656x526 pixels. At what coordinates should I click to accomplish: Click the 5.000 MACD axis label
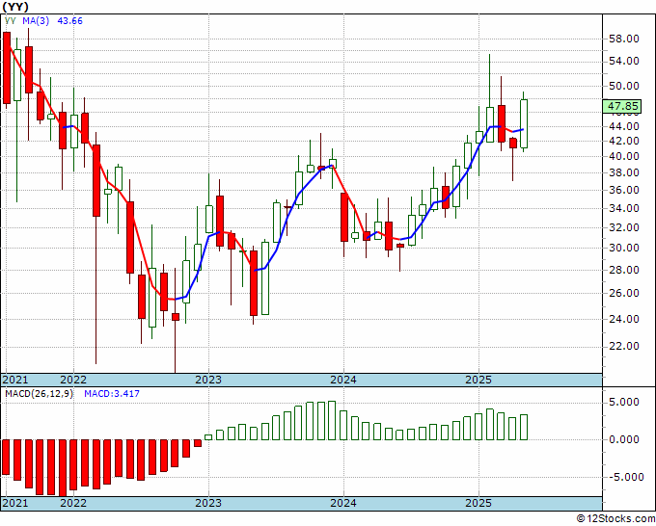625,402
